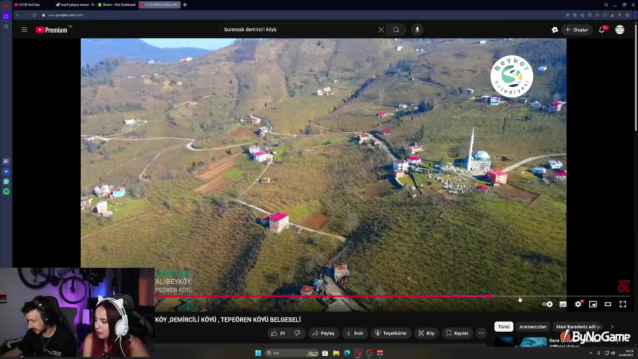Clear the search box with X
The width and height of the screenshot is (638, 359).
click(381, 29)
